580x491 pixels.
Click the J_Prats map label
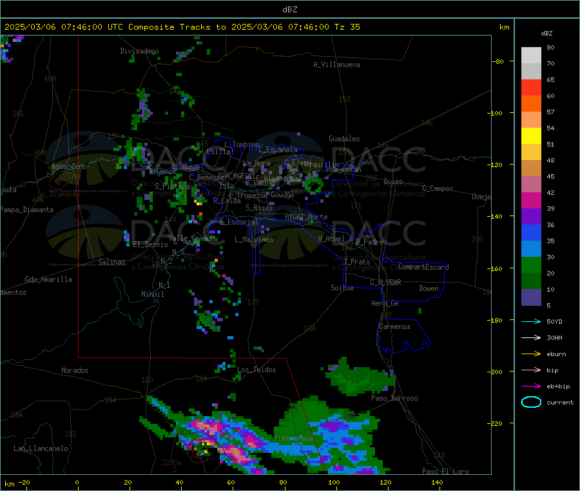pyautogui.click(x=357, y=262)
